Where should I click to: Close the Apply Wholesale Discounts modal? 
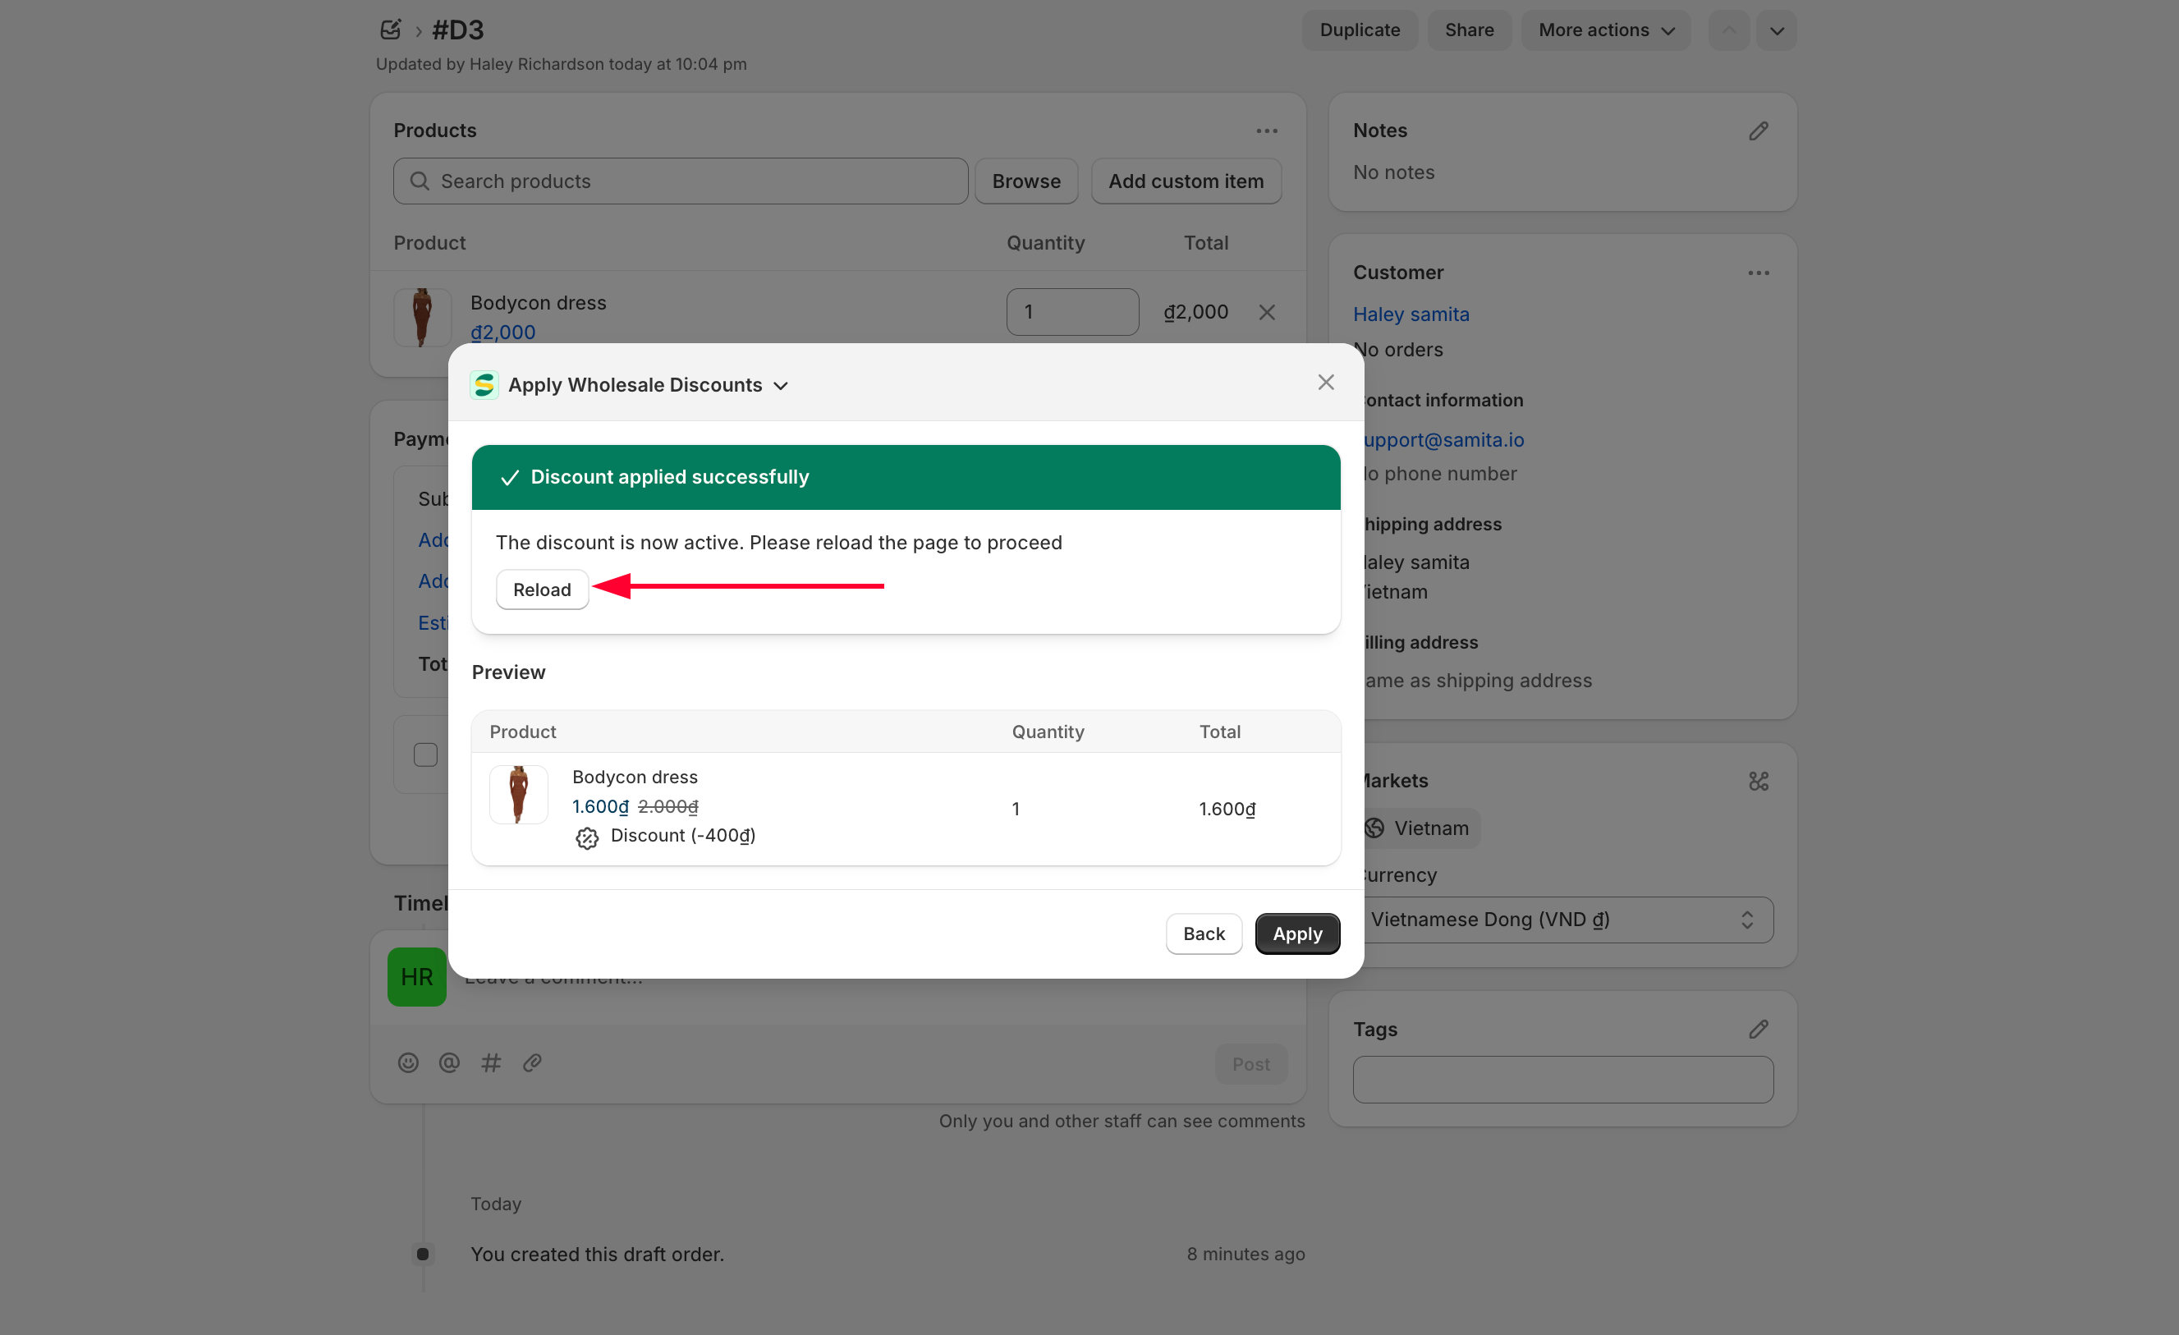[1325, 383]
